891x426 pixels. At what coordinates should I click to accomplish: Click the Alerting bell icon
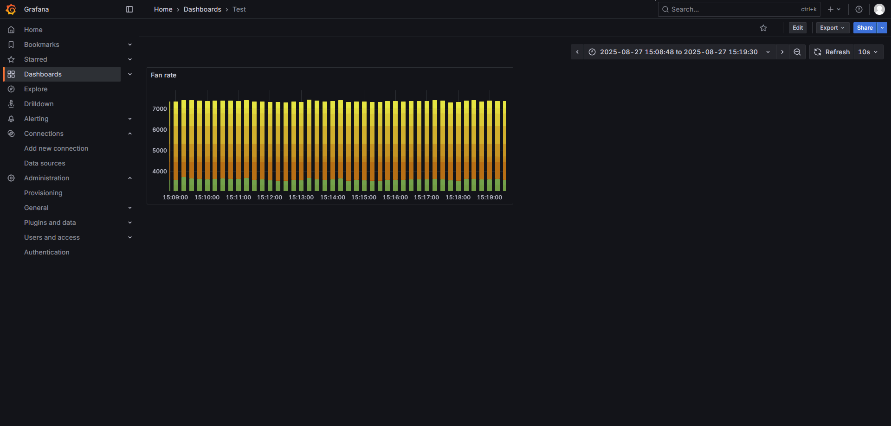pyautogui.click(x=11, y=119)
